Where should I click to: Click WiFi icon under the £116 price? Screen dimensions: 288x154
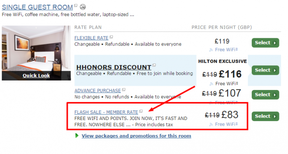211,84
